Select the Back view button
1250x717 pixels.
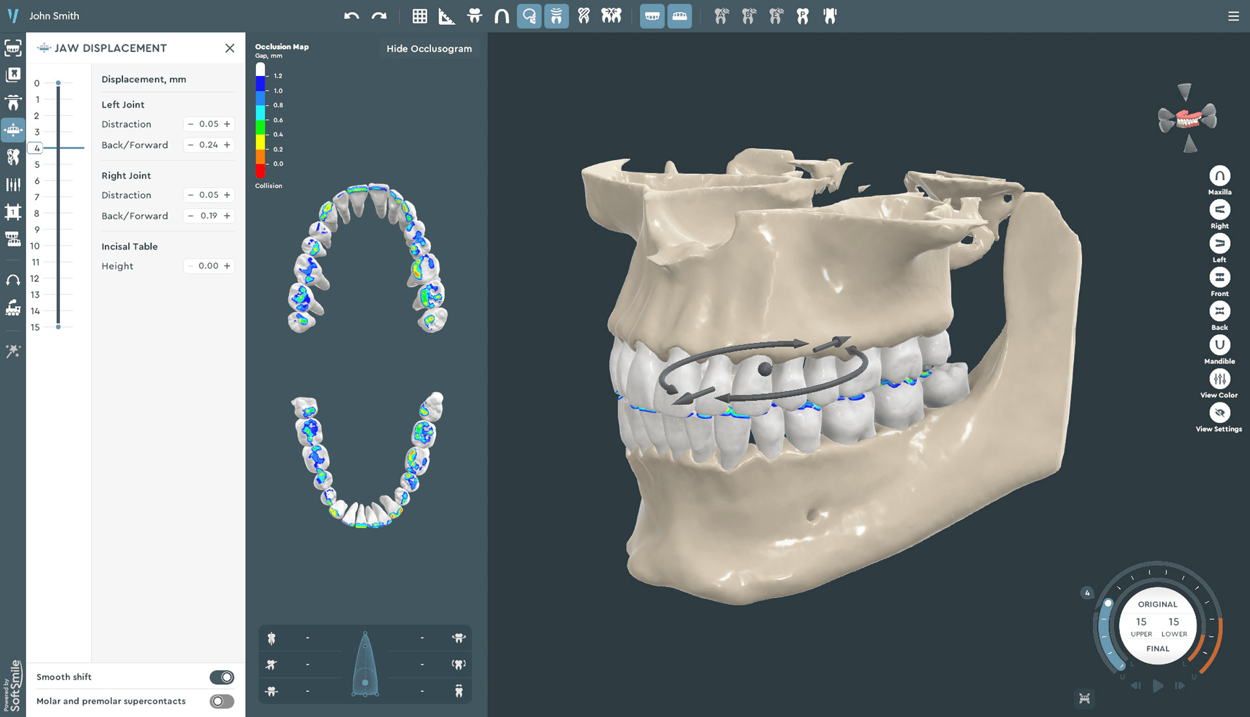(x=1219, y=312)
